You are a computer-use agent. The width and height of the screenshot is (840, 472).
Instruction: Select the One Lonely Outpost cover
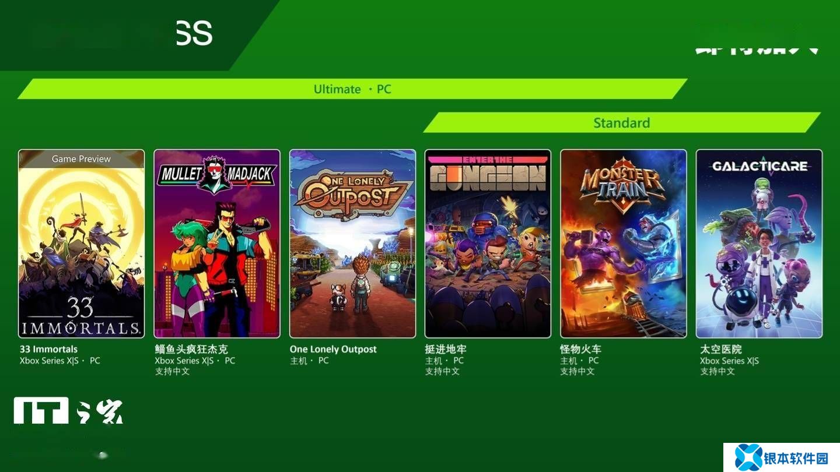(x=352, y=244)
